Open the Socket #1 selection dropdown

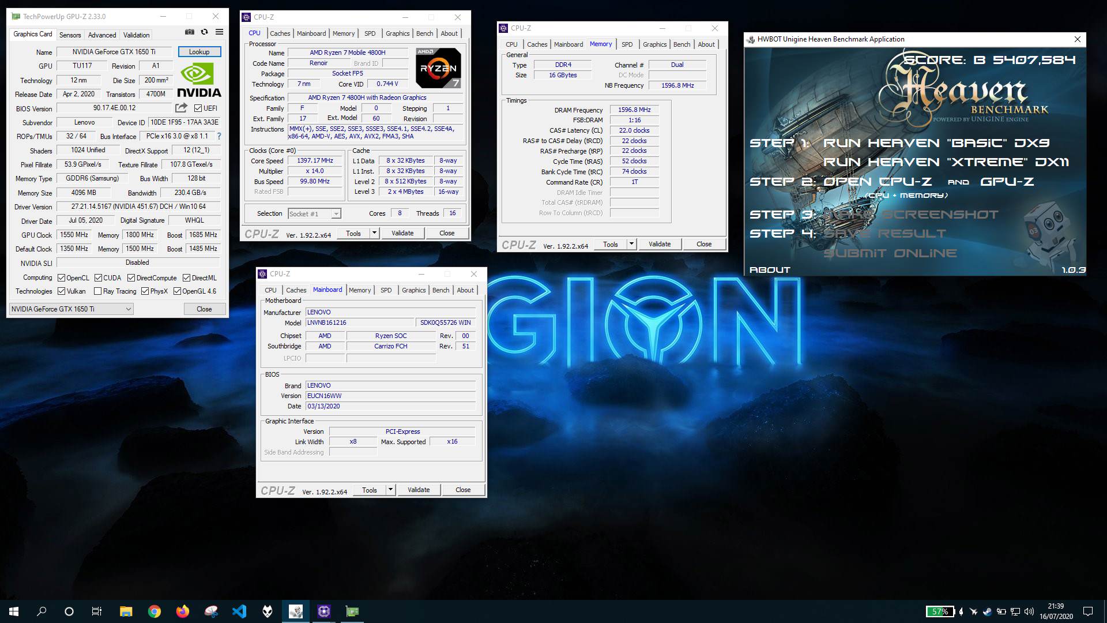[314, 214]
